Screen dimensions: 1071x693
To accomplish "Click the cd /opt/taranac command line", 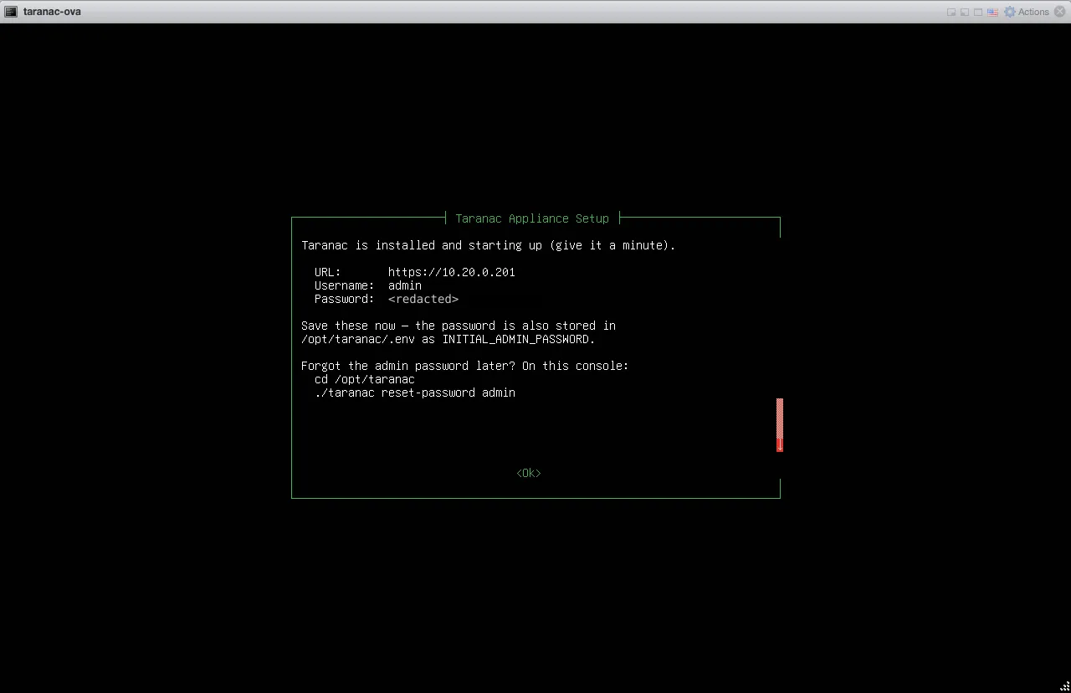I will click(365, 379).
